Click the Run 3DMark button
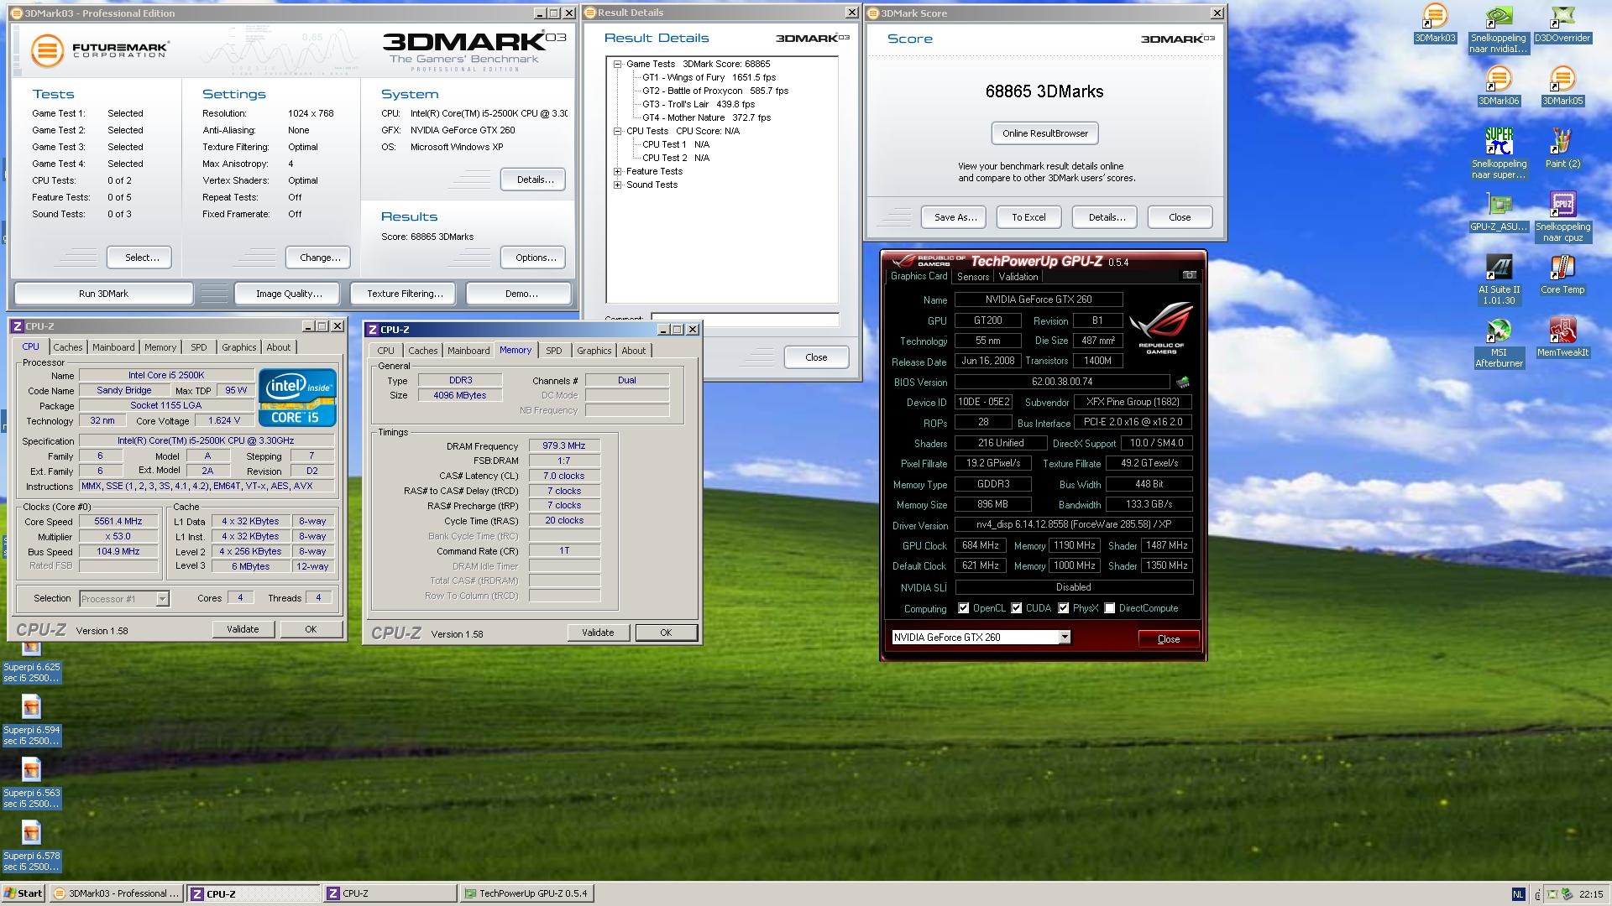The width and height of the screenshot is (1612, 906). 103,294
